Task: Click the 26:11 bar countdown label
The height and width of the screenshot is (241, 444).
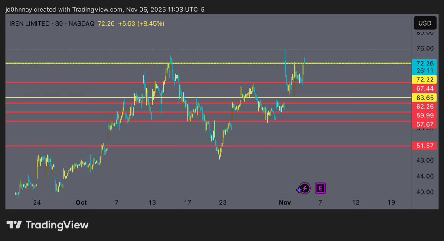Action: click(x=424, y=71)
